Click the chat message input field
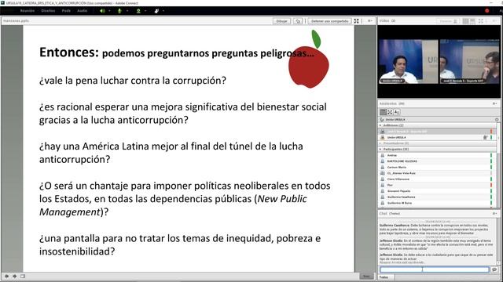Image resolution: width=503 pixels, height=282 pixels. pyautogui.click(x=435, y=269)
